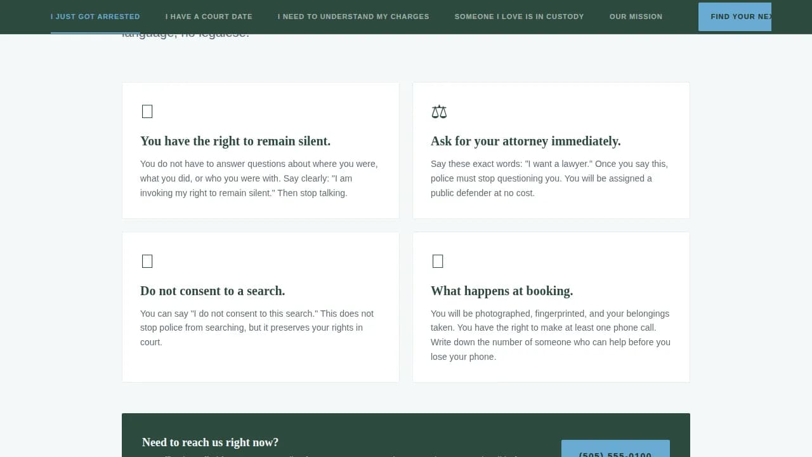Click the icon above the booking heading
The width and height of the screenshot is (812, 457).
tap(438, 261)
